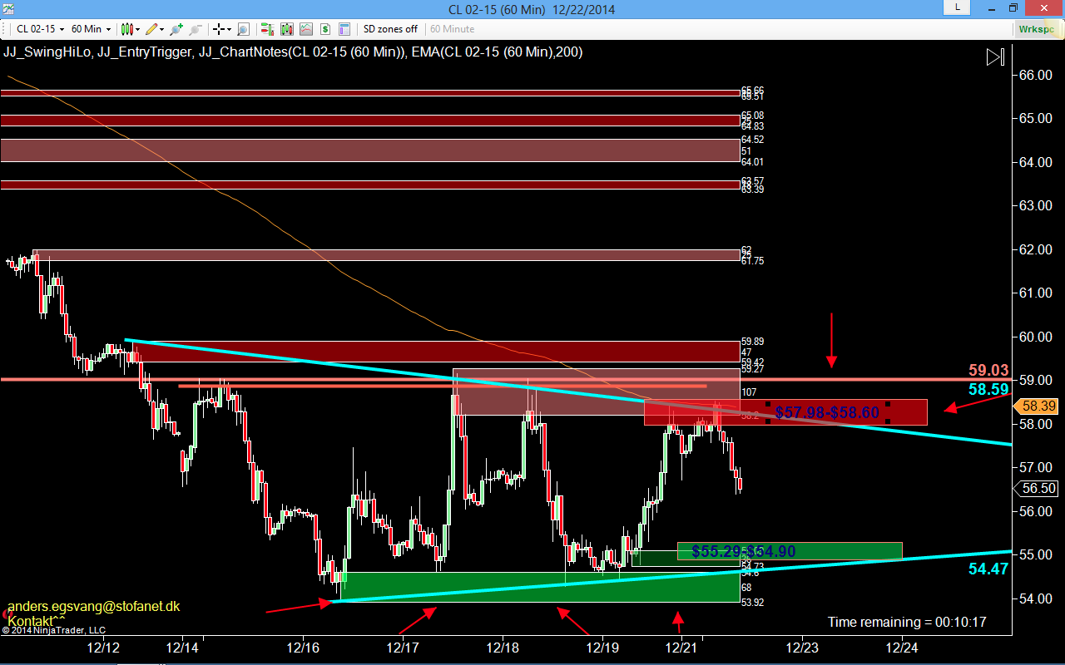The width and height of the screenshot is (1065, 665).
Task: Expand the CL 02-15 instrument dropdown
Action: point(37,29)
